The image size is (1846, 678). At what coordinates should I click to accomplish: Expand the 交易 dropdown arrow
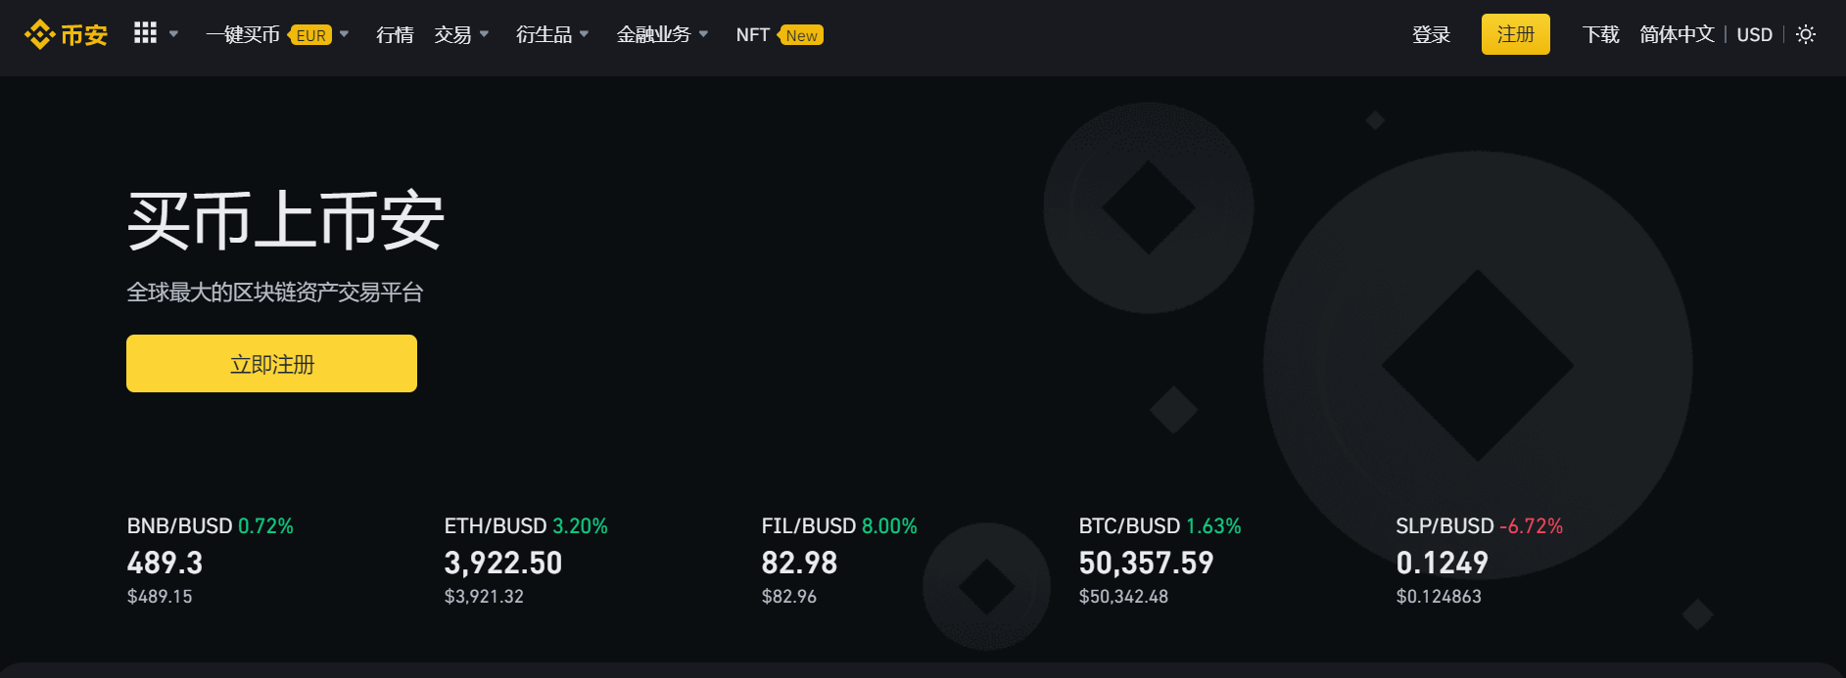pos(484,34)
